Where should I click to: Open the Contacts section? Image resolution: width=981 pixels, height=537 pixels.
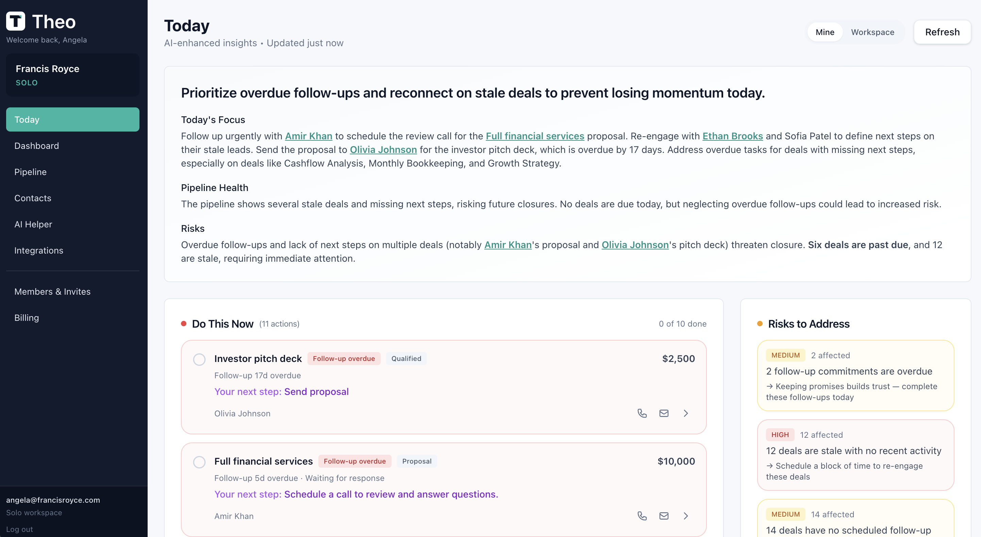click(33, 198)
